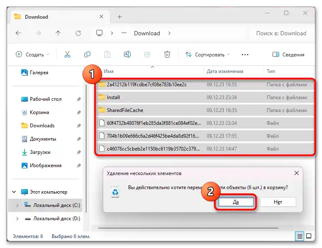Unpin Документы via its pin icon

[79, 139]
